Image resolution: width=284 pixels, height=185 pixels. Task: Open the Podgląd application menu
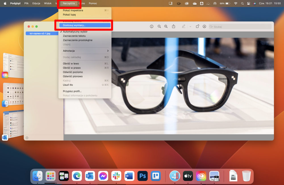15,3
